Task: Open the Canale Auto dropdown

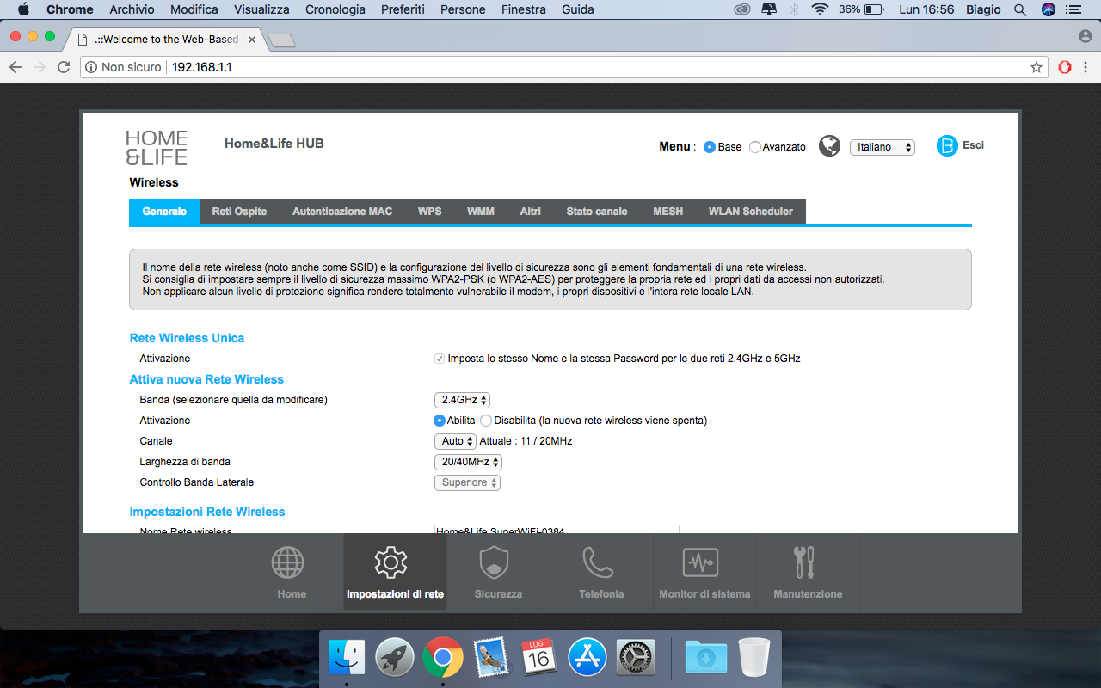Action: pos(455,441)
